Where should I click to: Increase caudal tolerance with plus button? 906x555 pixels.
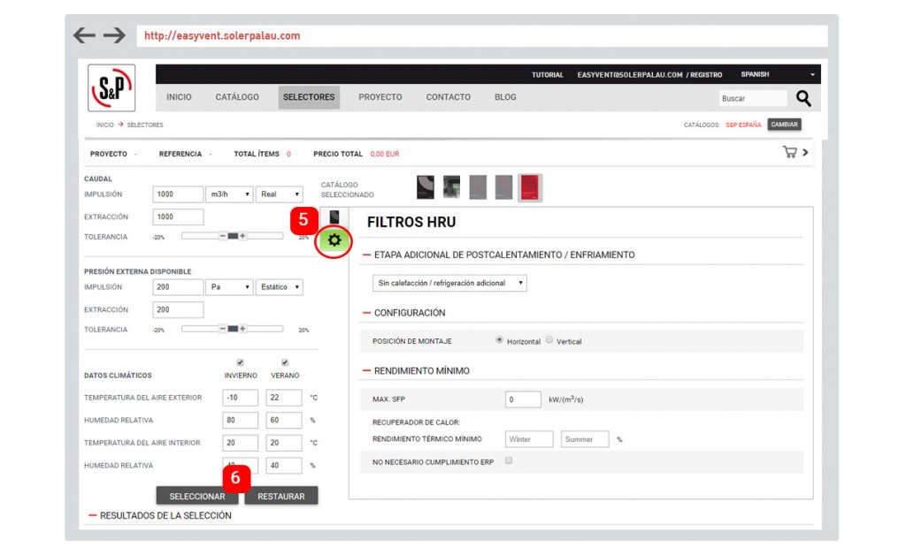coord(242,236)
